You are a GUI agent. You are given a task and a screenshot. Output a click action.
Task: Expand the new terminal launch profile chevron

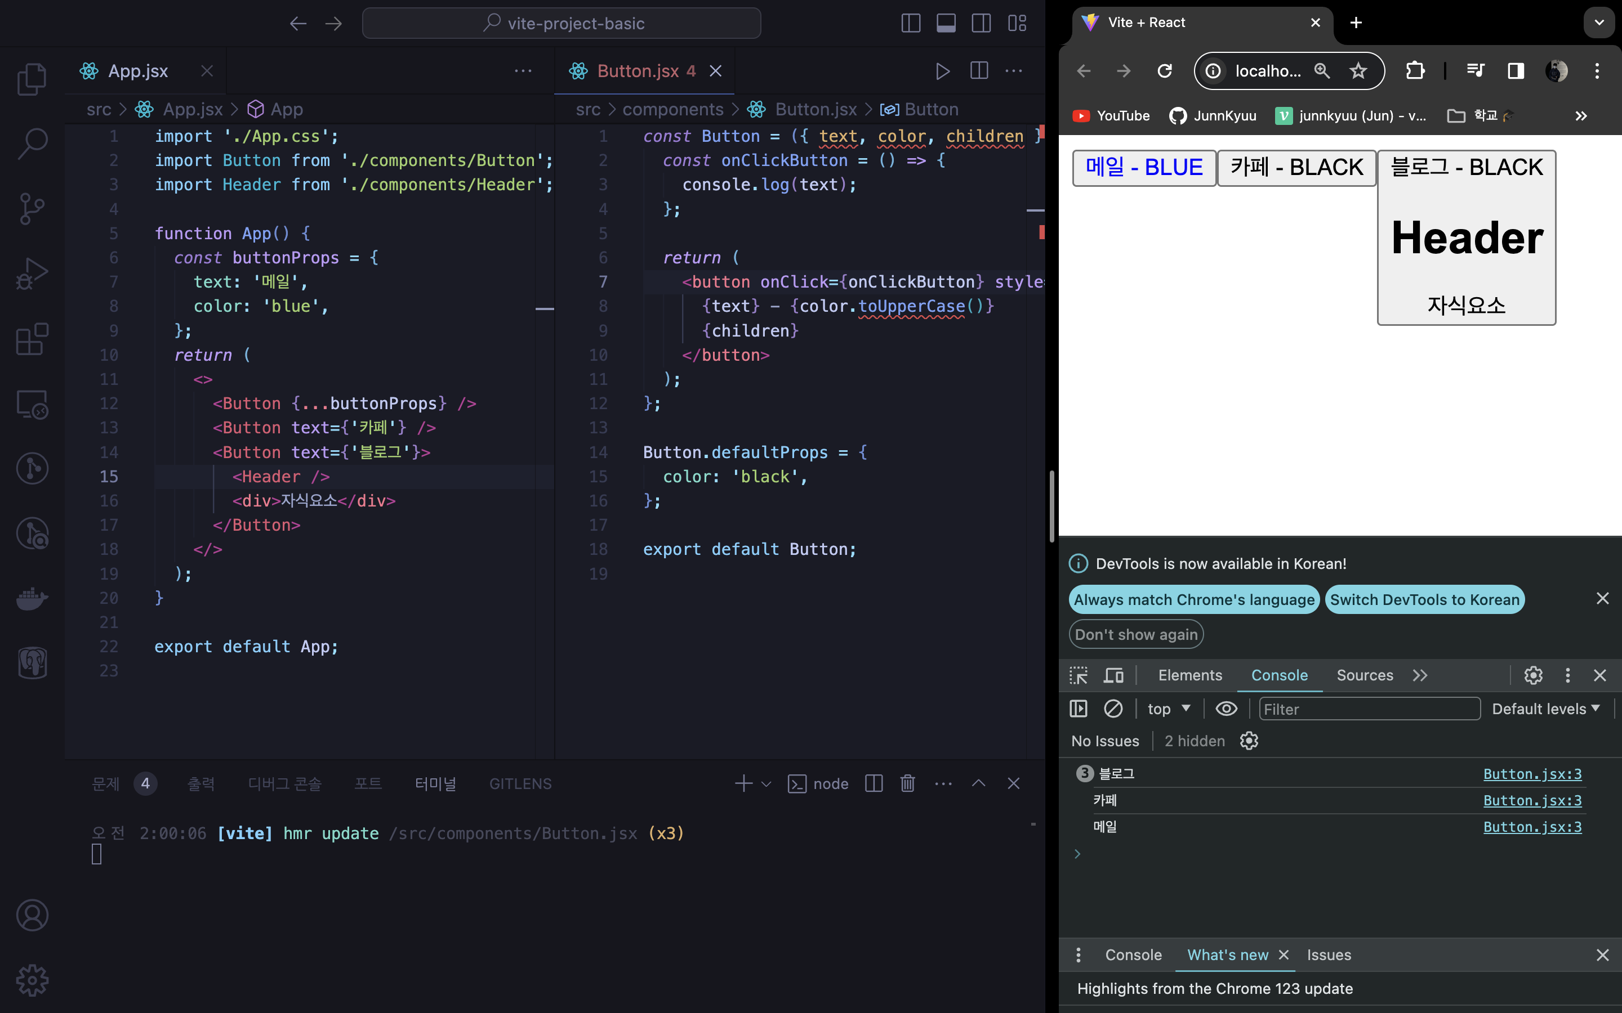[x=766, y=784]
